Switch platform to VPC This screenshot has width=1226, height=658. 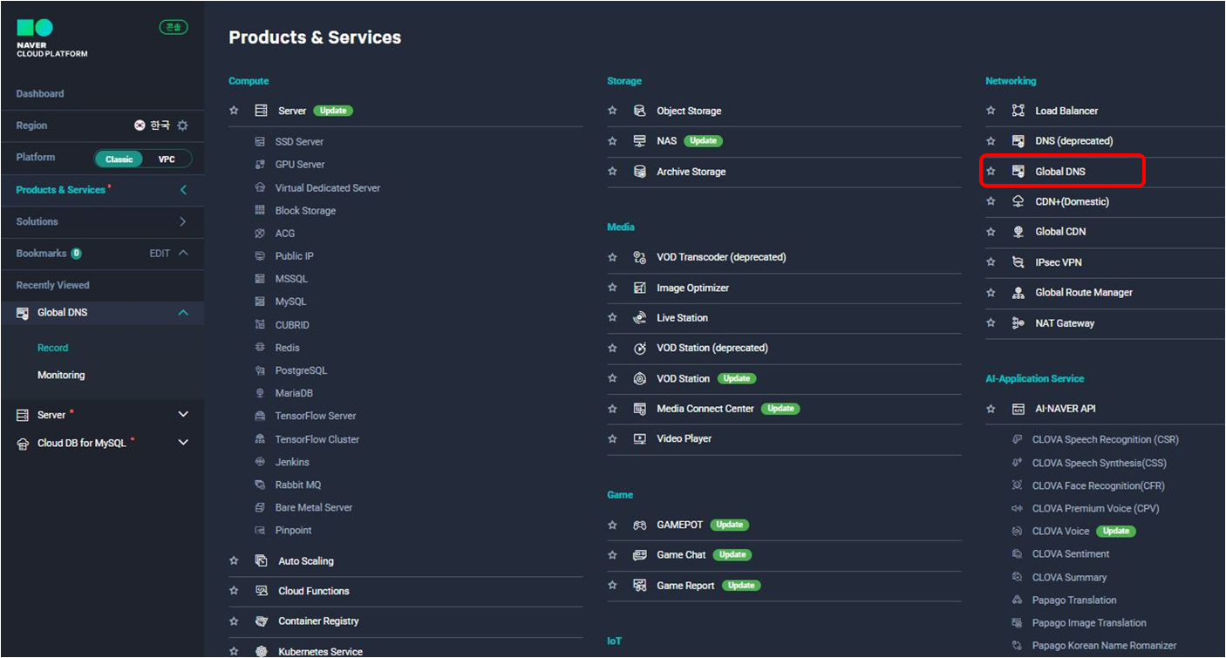pyautogui.click(x=166, y=158)
